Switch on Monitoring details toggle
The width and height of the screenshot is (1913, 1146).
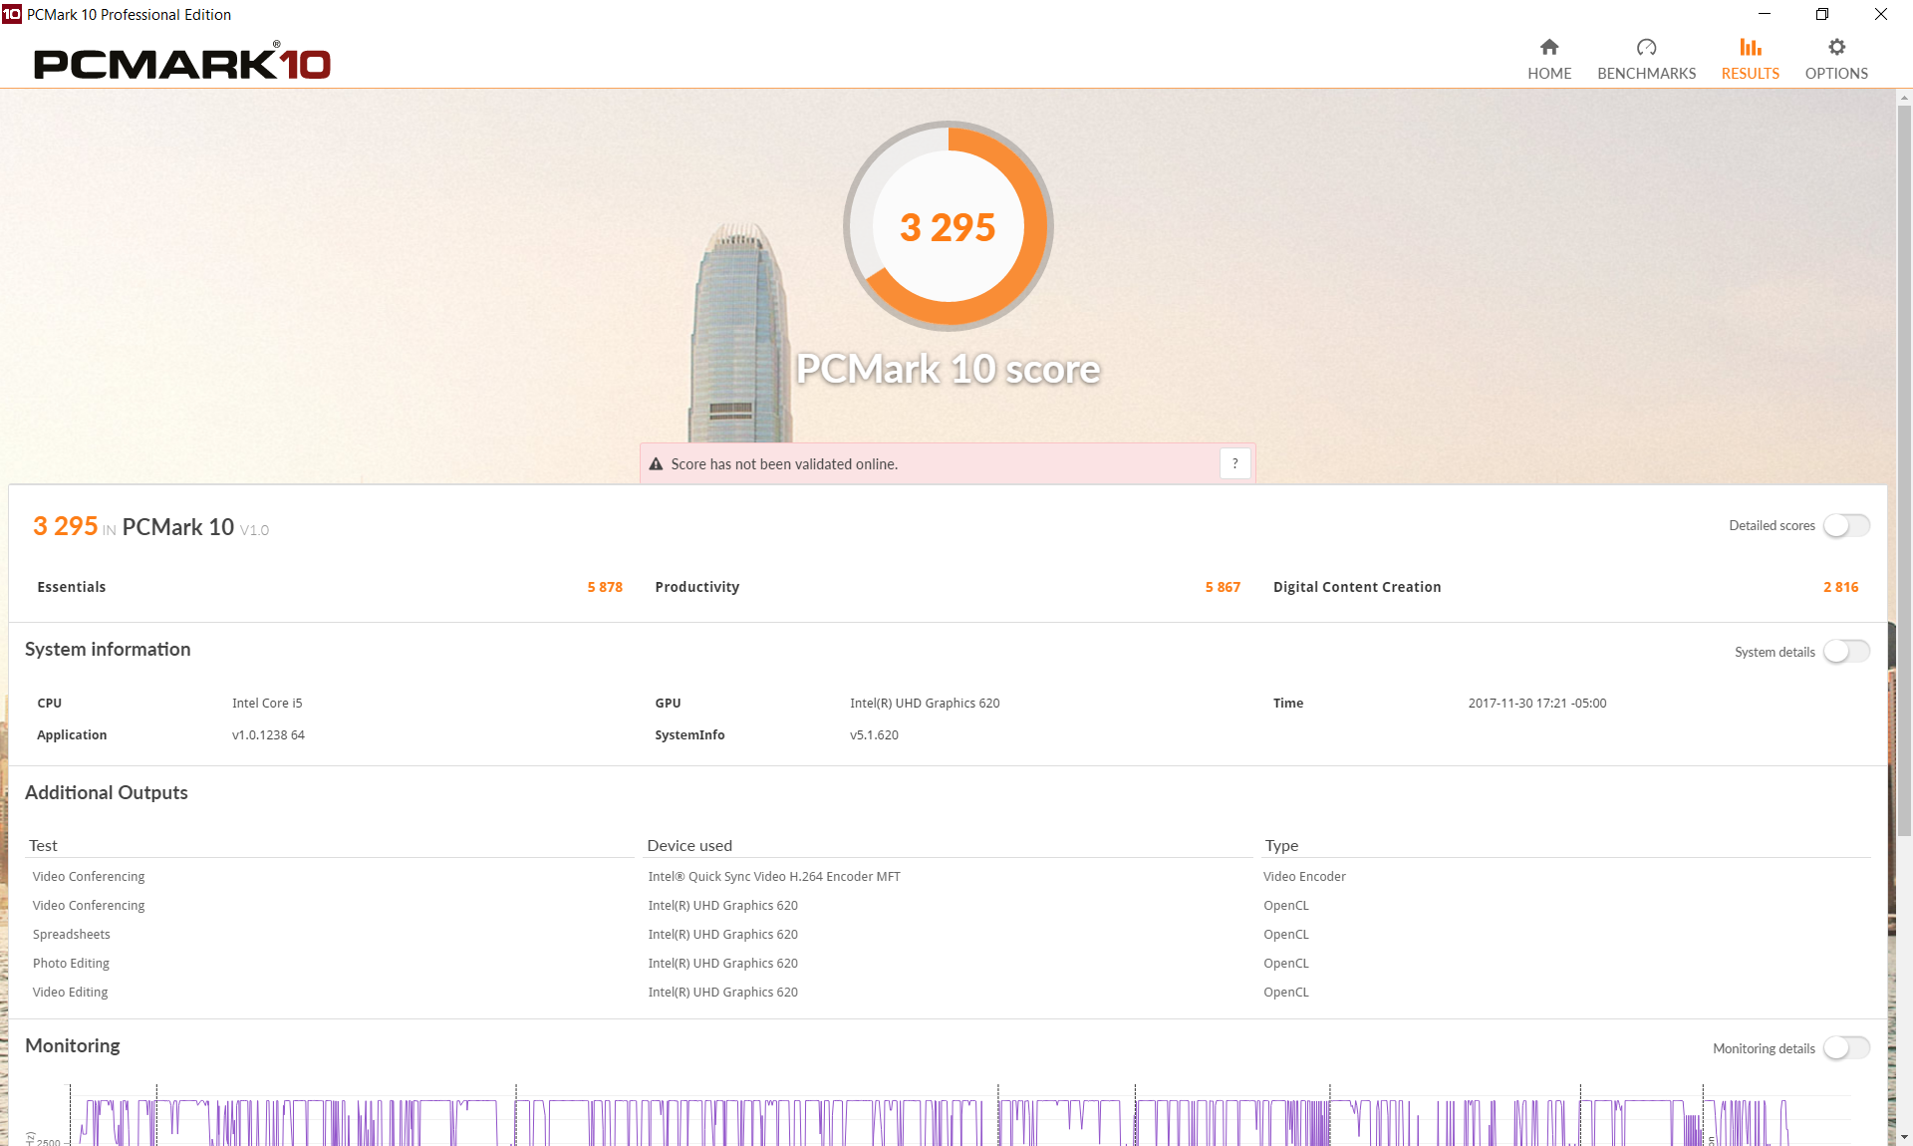1846,1048
